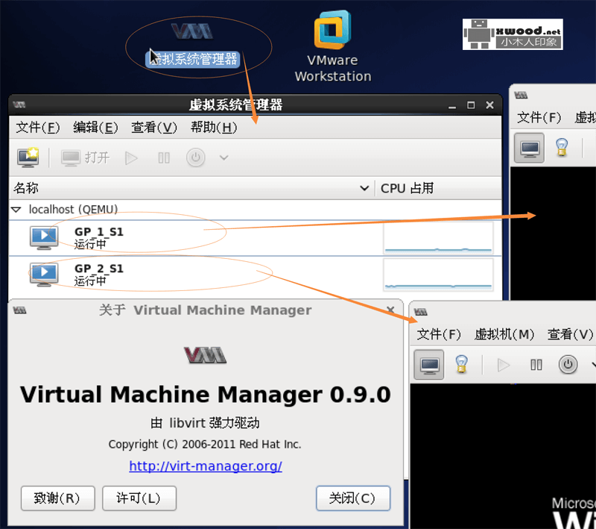This screenshot has height=529, width=596.
Task: Select localhost (QEMU) connection row
Action: pyautogui.click(x=255, y=210)
